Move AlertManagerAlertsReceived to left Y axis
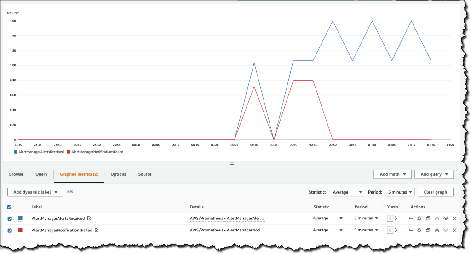The image size is (471, 254). (x=390, y=219)
